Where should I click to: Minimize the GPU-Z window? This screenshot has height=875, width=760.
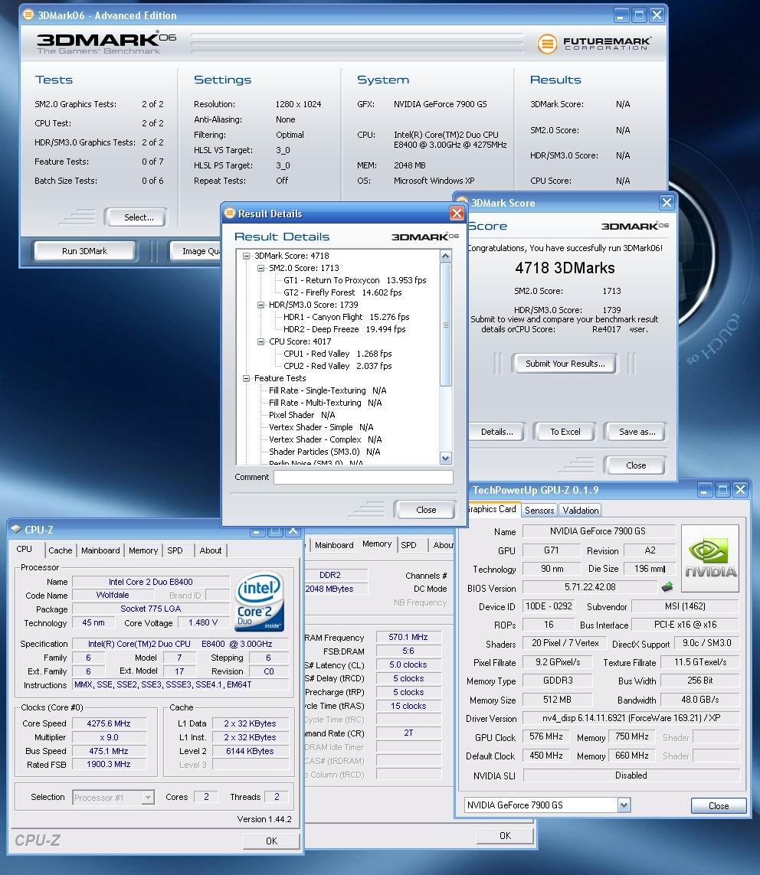[704, 490]
